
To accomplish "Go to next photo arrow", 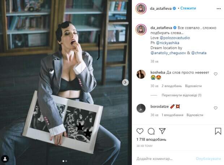I will (125, 82).
